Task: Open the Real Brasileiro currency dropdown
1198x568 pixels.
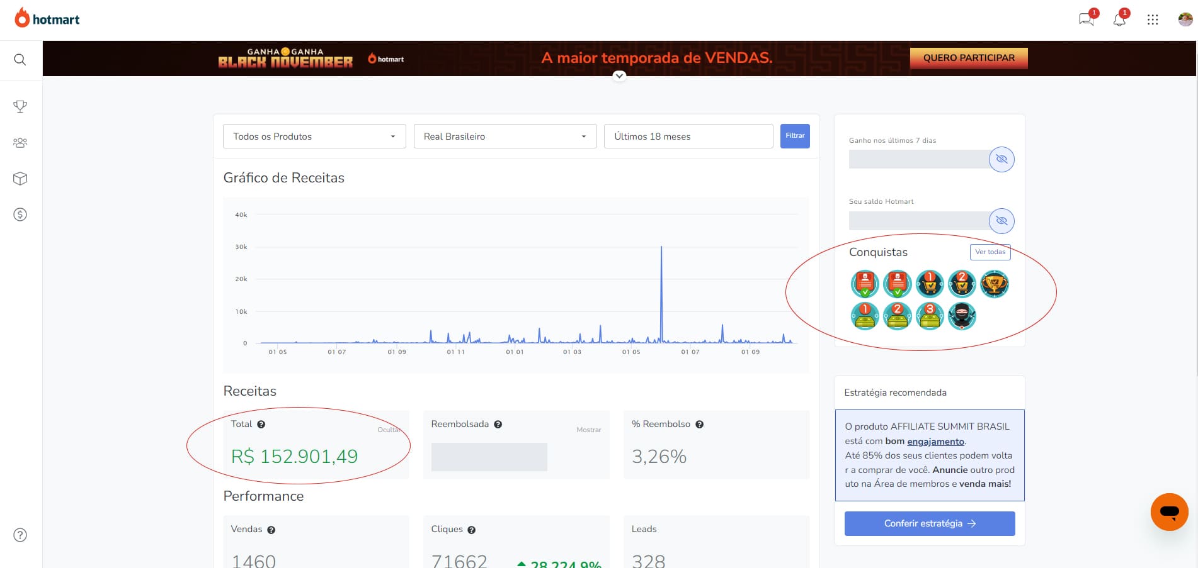Action: coord(505,136)
